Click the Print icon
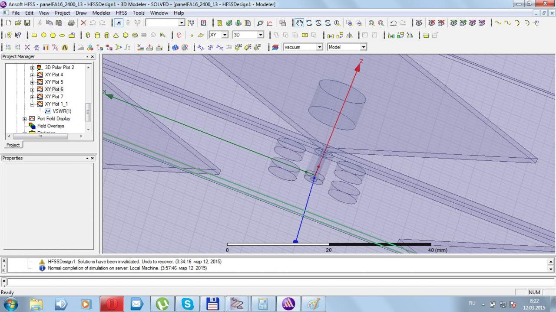556x312 pixels. [x=71, y=23]
